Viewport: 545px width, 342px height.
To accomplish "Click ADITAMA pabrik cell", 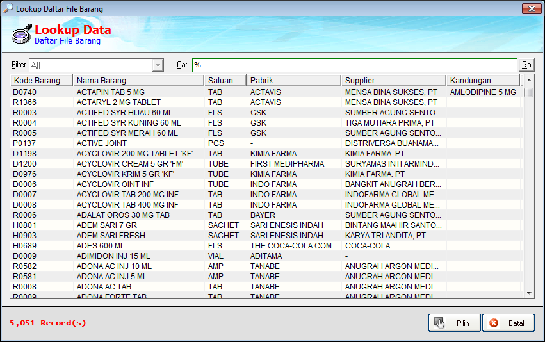I will pyautogui.click(x=266, y=256).
